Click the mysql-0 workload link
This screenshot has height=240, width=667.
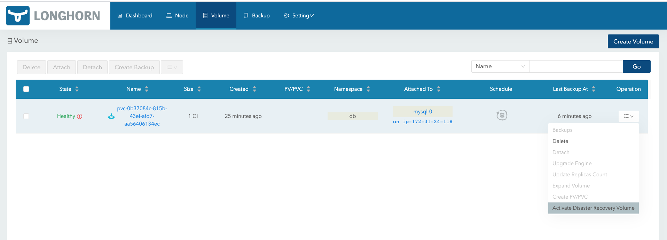tap(423, 112)
